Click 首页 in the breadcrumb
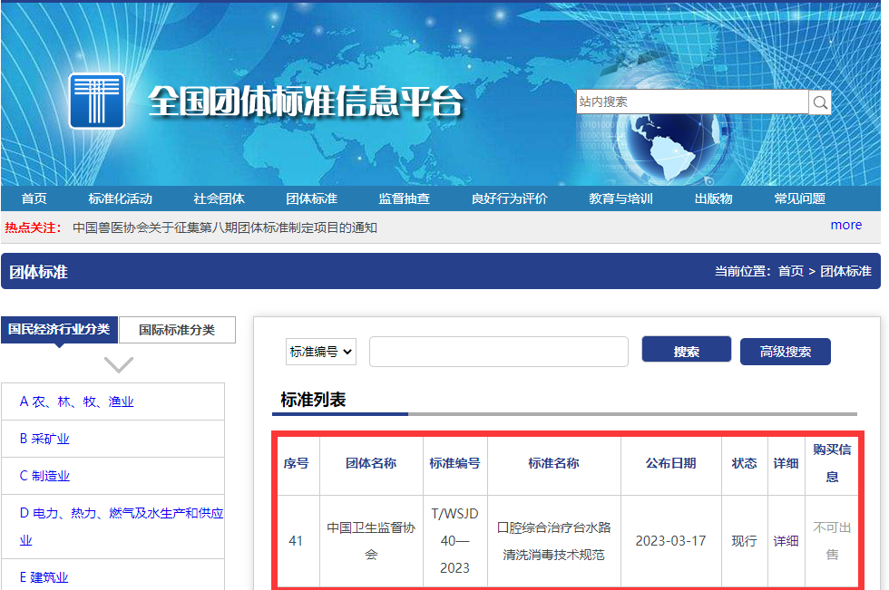Image resolution: width=889 pixels, height=590 pixels. (x=791, y=271)
